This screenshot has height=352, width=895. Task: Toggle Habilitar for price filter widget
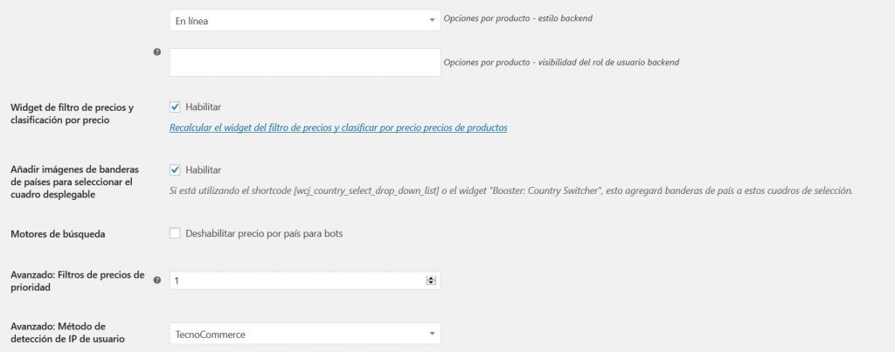click(175, 107)
